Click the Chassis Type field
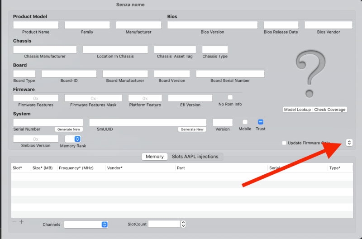 [215, 49]
